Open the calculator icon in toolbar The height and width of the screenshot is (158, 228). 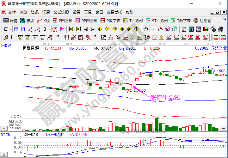click(x=191, y=29)
